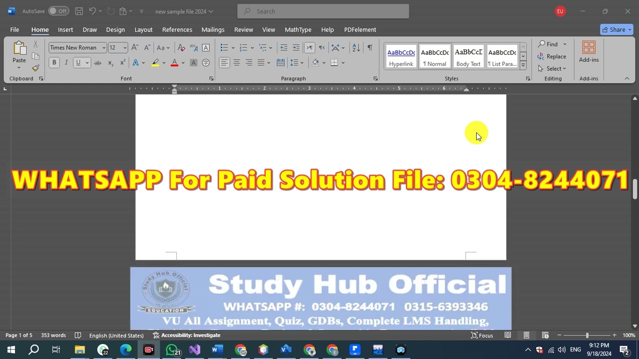Go to the References tab
Screen dimensions: 639x359
pyautogui.click(x=177, y=29)
